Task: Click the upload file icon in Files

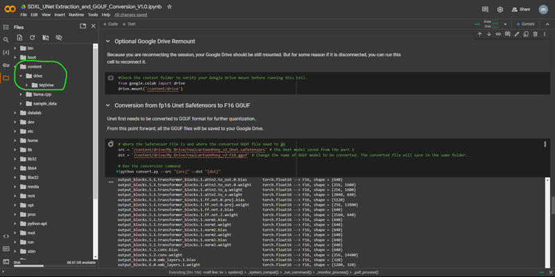Action: (19, 37)
